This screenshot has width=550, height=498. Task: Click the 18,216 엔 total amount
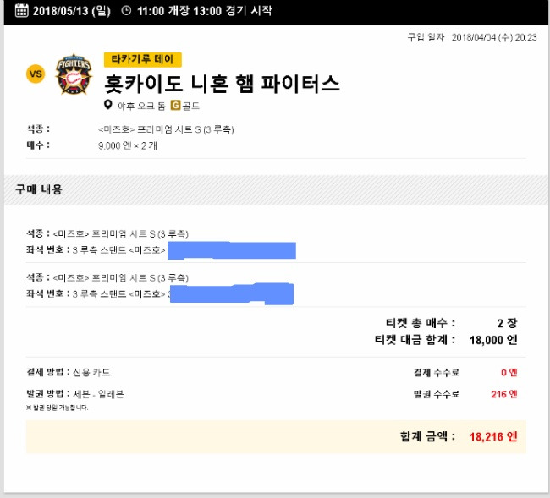[493, 436]
